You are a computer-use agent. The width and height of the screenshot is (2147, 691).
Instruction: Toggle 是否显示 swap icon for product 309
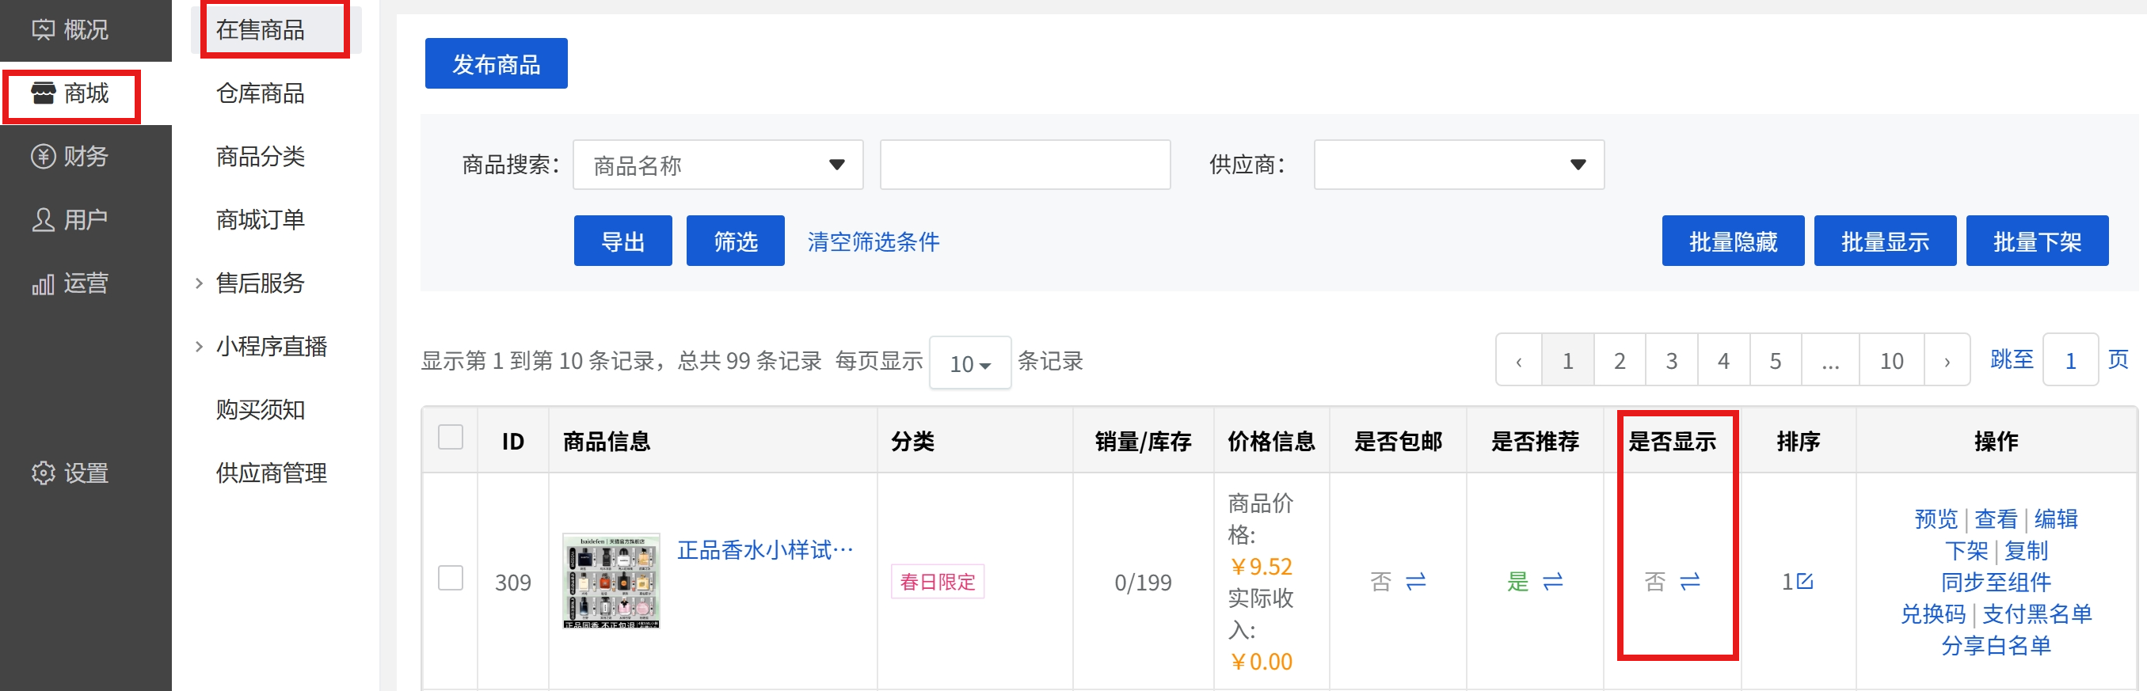point(1689,581)
